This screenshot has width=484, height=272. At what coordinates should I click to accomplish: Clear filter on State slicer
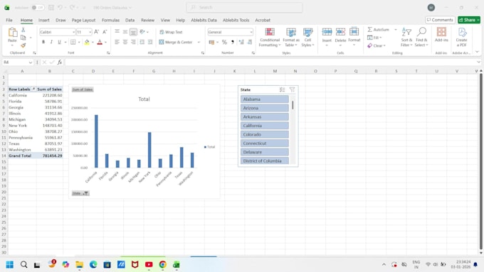click(292, 89)
